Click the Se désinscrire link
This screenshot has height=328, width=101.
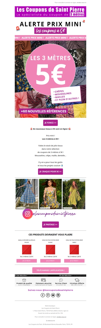click(x=50, y=321)
